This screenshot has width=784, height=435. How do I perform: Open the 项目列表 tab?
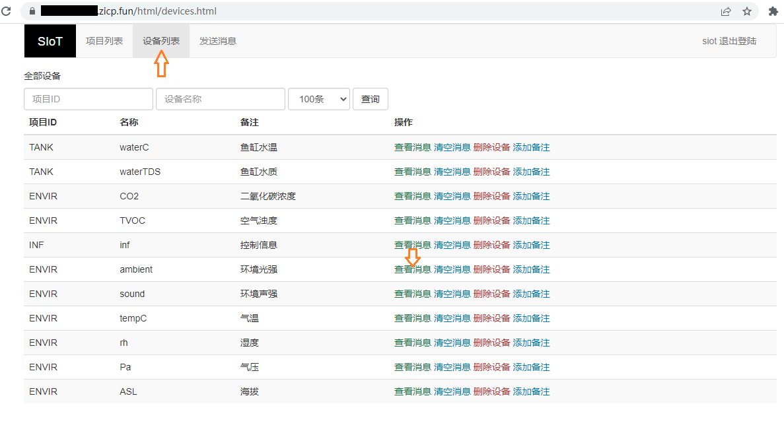104,41
